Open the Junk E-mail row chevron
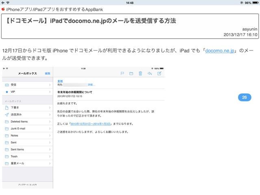This screenshot has height=195, width=260. [x=50, y=129]
